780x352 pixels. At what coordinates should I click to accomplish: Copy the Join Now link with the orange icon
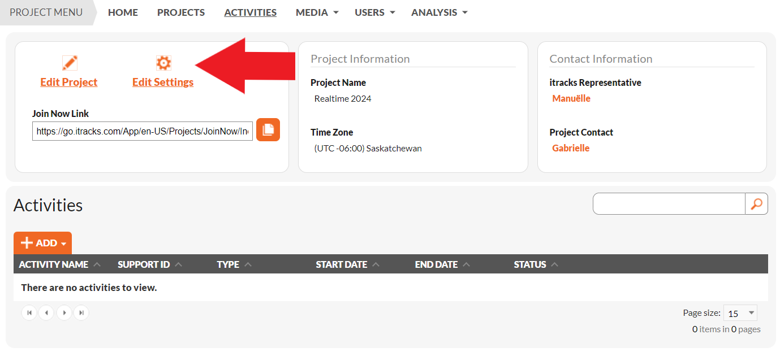268,129
